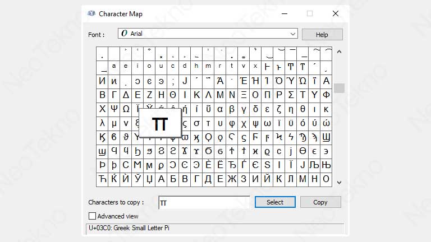Select the small lambda character
431x242 pixels.
click(102, 123)
